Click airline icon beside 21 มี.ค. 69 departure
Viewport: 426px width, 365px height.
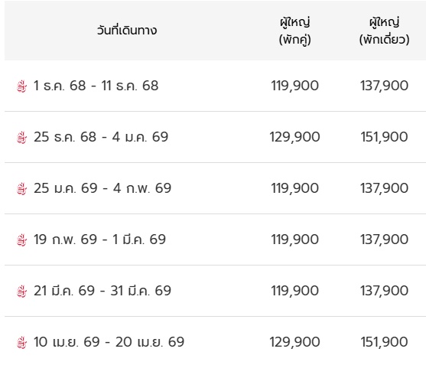point(21,292)
